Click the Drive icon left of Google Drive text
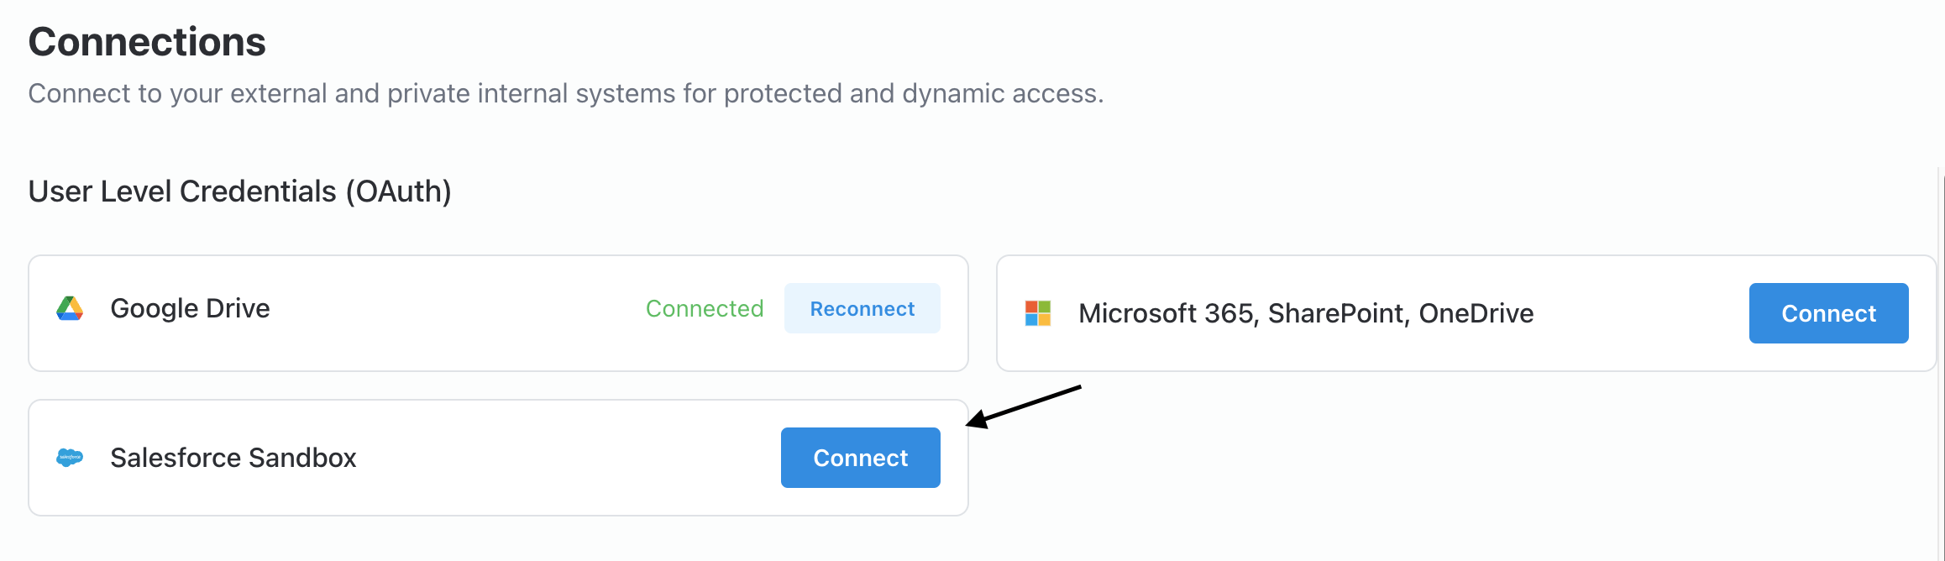 pos(71,308)
